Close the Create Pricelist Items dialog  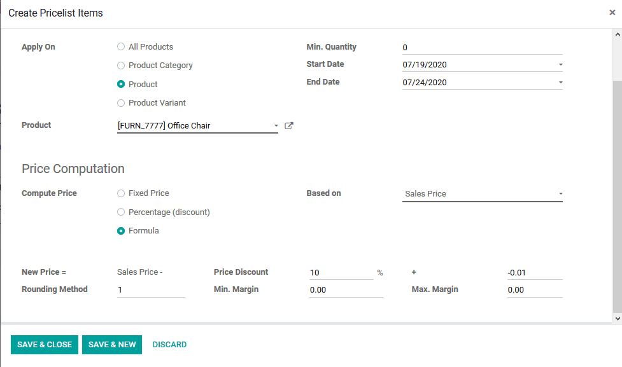(x=612, y=13)
